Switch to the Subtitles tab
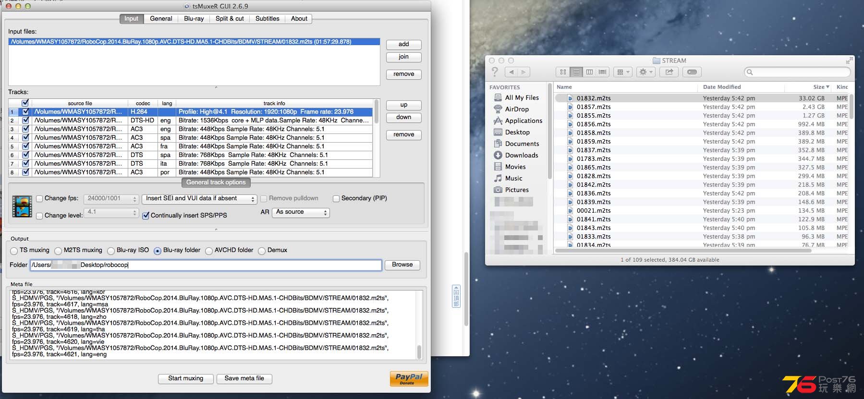The height and width of the screenshot is (399, 864). [268, 19]
